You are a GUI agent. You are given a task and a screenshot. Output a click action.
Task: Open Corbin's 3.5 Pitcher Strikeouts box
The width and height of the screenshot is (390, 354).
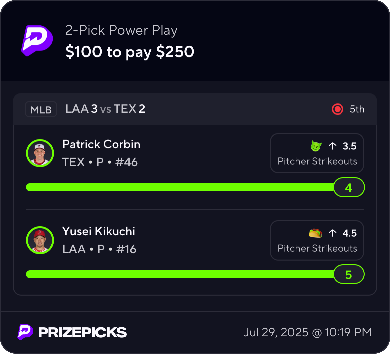317,153
